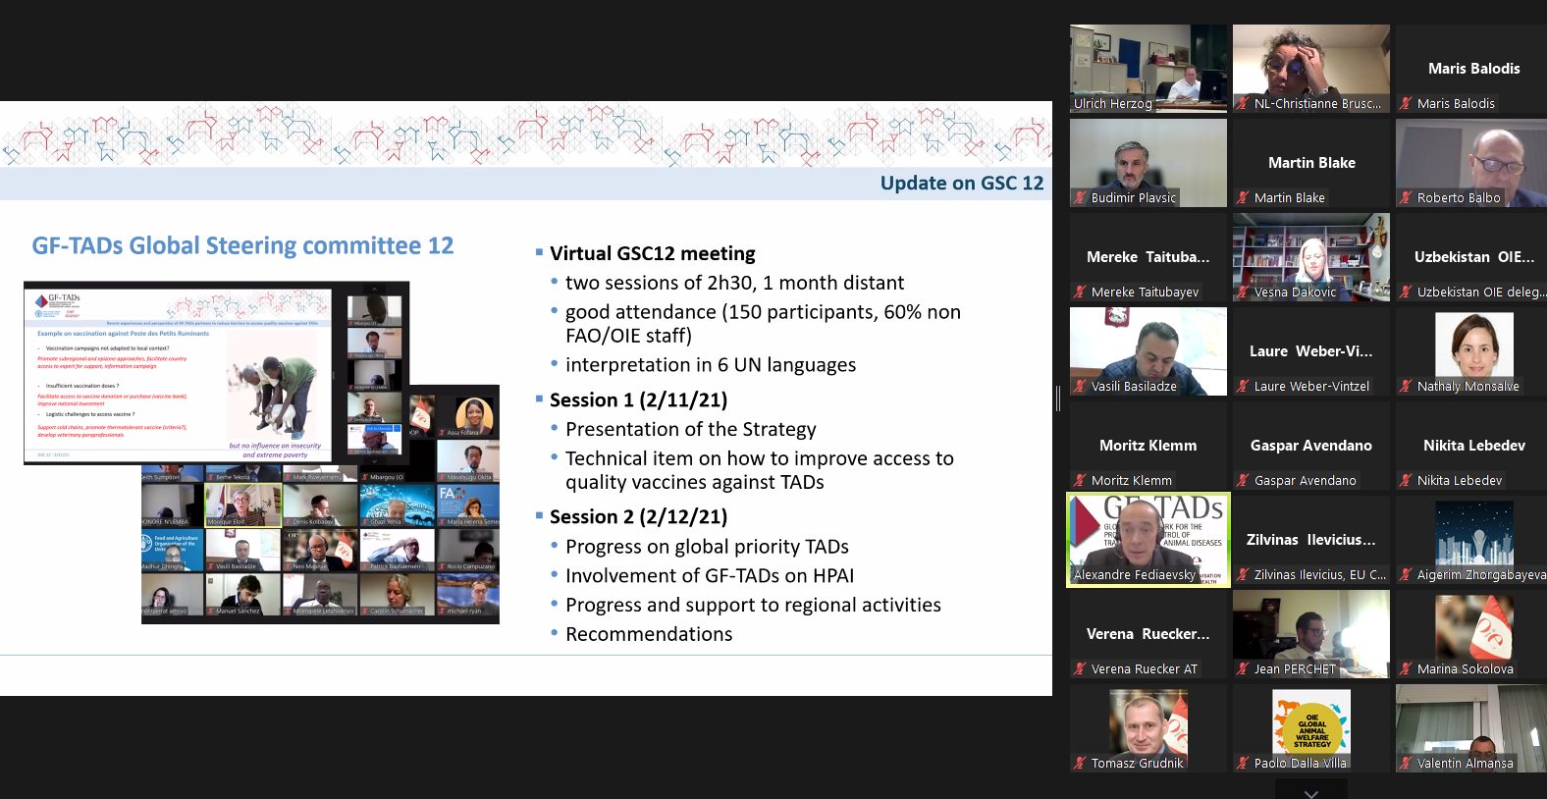Screen dimensions: 1547x799
Task: Click Maris Balodis name tile
Action: point(1472,68)
